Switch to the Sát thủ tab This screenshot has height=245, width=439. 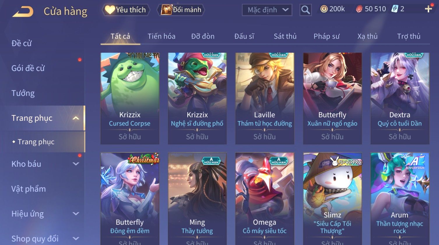tap(285, 36)
